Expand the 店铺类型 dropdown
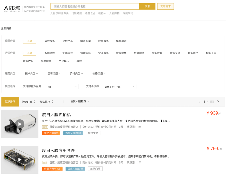Viewport: 226px width, 177px height. point(54,74)
